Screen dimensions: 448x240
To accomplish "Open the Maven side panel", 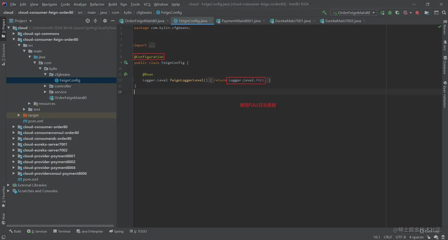I will (444, 28).
